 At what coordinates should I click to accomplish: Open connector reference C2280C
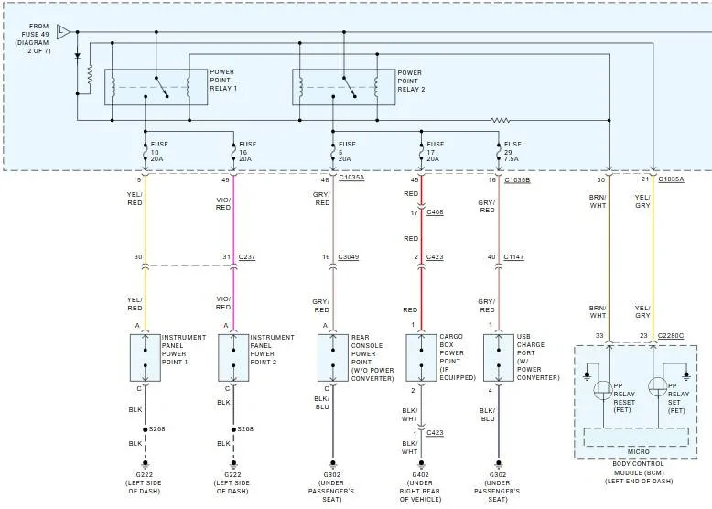[671, 336]
